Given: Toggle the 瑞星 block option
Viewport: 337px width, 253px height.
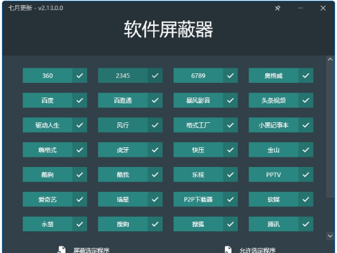Looking at the screenshot, I should [130, 199].
